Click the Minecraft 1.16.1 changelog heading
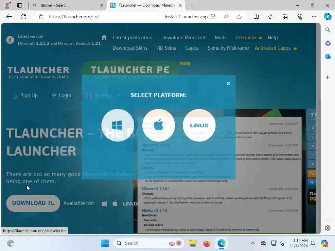Image resolution: width=335 pixels, height=251 pixels. (156, 189)
